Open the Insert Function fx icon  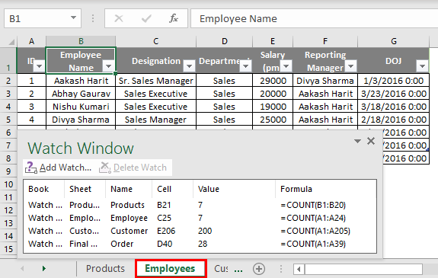[174, 18]
